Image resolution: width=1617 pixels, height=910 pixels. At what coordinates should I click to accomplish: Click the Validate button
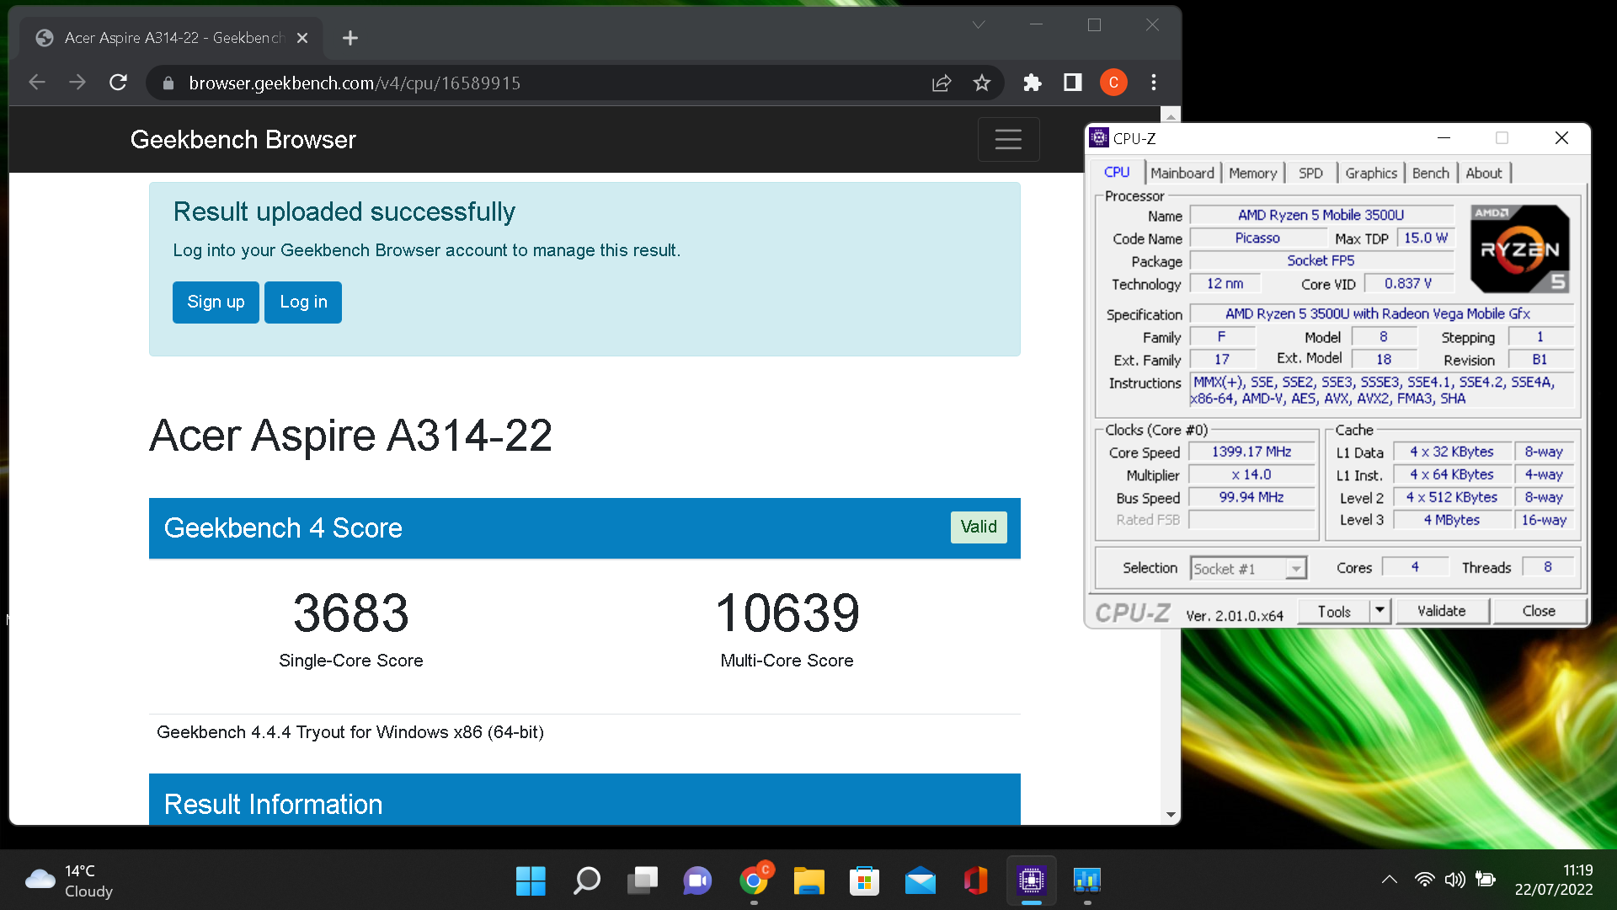1442,611
